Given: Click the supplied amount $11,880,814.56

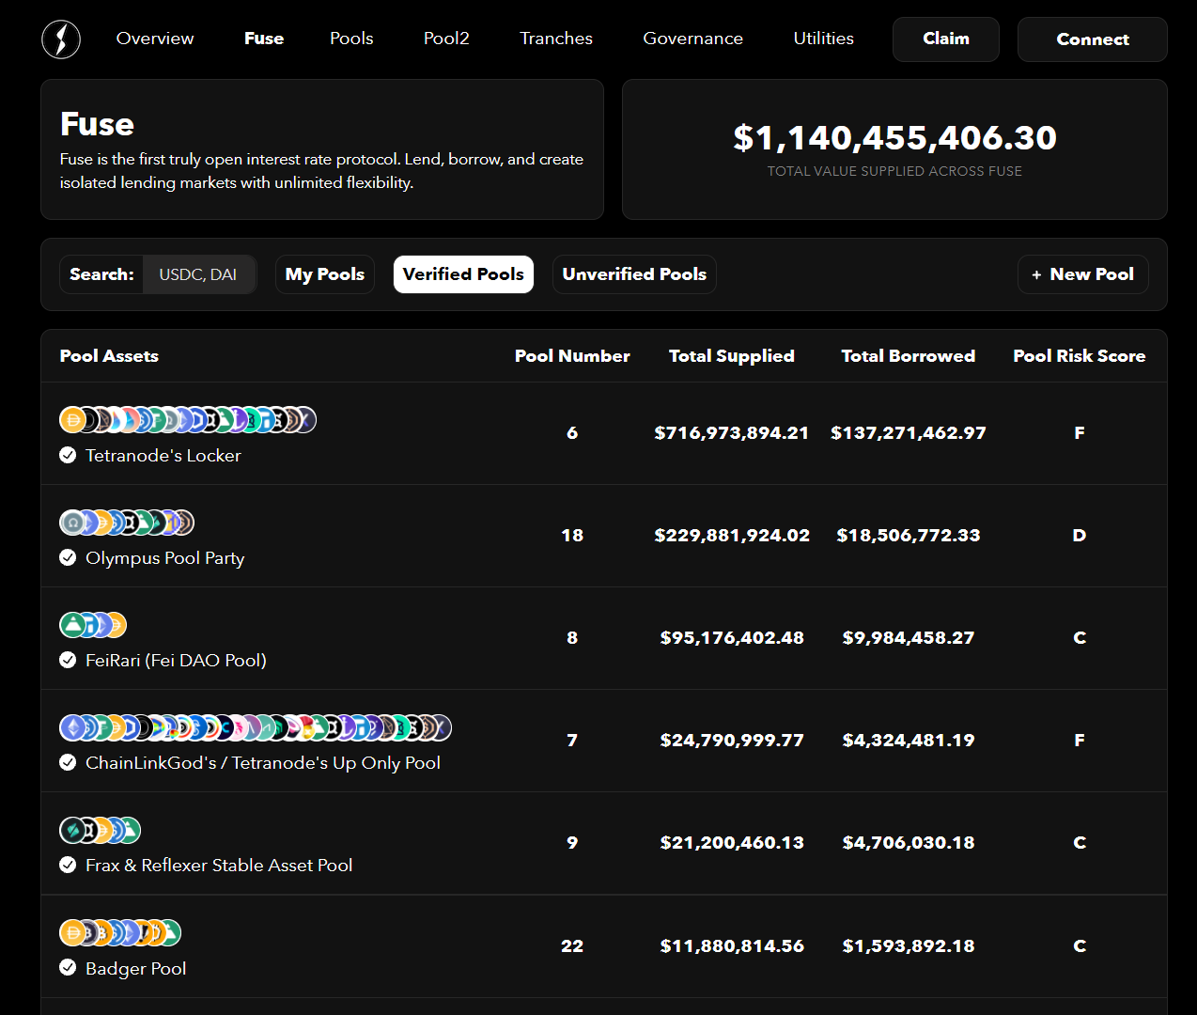Looking at the screenshot, I should tap(732, 946).
